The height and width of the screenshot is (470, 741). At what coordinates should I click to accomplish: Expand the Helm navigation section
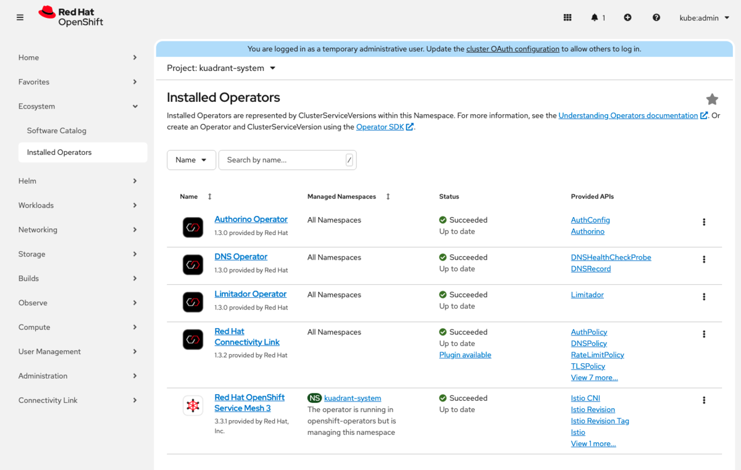(x=78, y=181)
